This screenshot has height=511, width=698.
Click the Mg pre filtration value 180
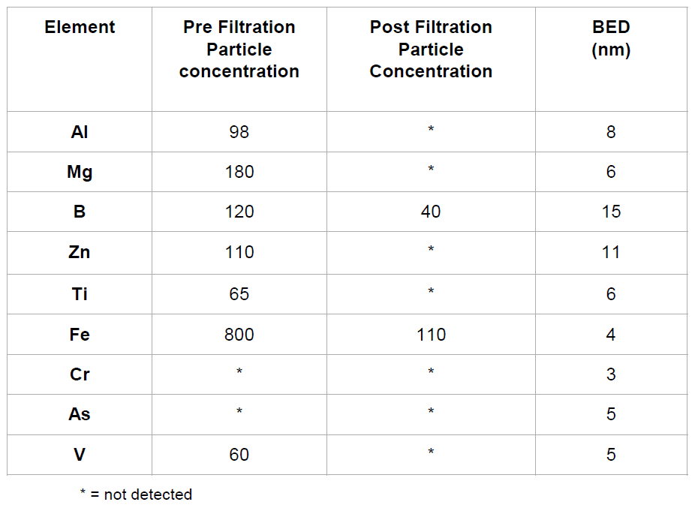(x=239, y=172)
